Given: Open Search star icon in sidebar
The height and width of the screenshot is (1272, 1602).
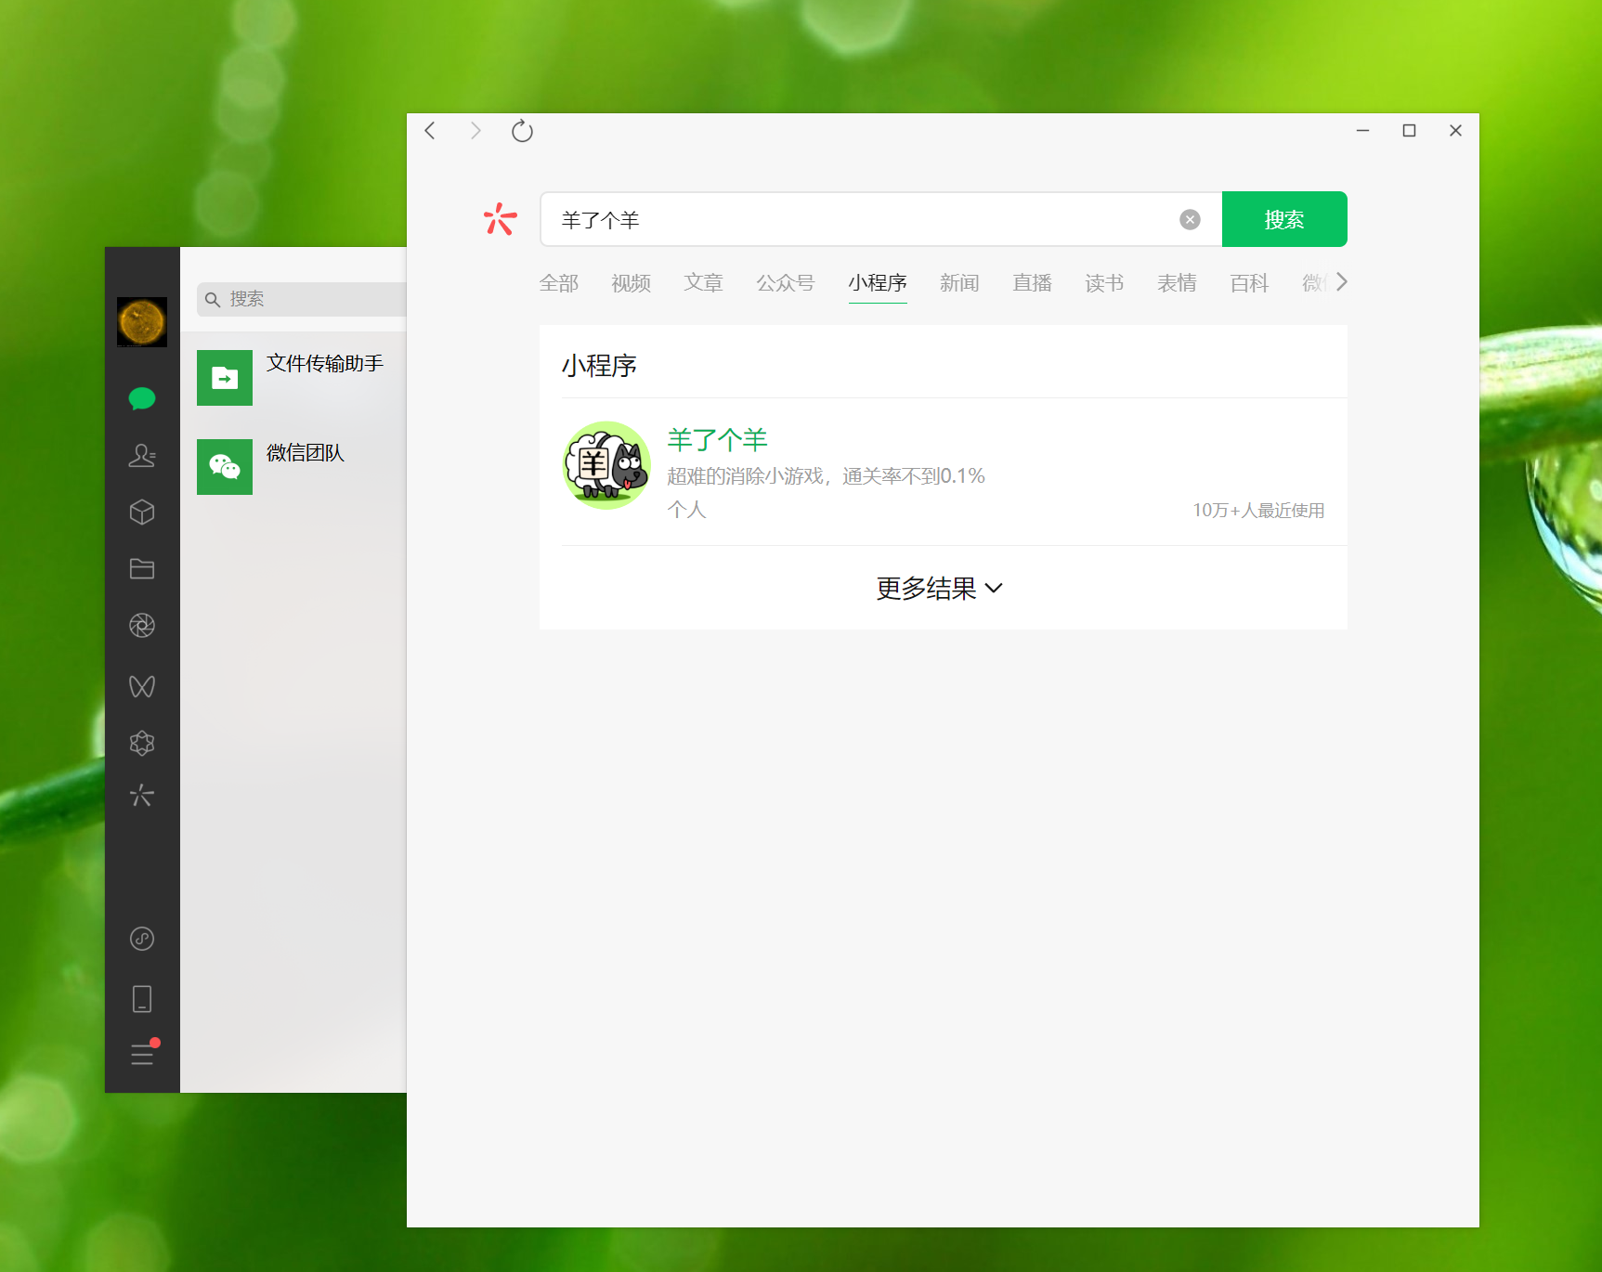Looking at the screenshot, I should pos(142,796).
